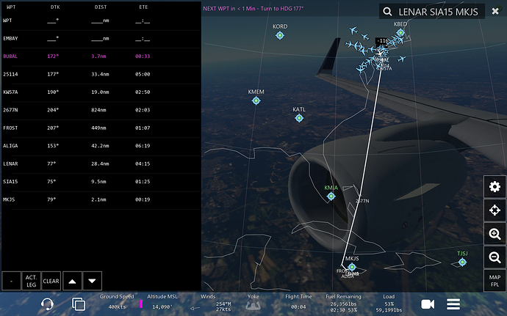Viewport: 507px width, 316px height.
Task: Click the 2677N label on map
Action: tap(362, 201)
